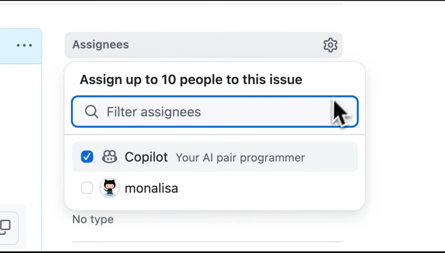Check the monalisa assignee checkbox

(87, 188)
